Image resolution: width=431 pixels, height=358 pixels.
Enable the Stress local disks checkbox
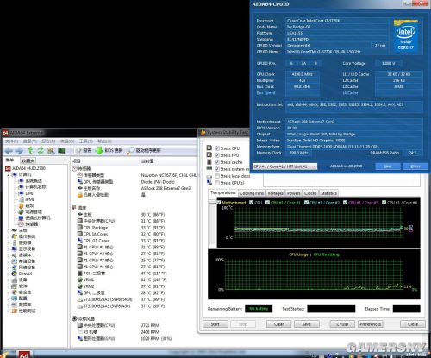(217, 176)
